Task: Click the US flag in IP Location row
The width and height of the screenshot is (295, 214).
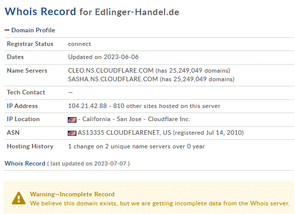Action: pyautogui.click(x=72, y=120)
